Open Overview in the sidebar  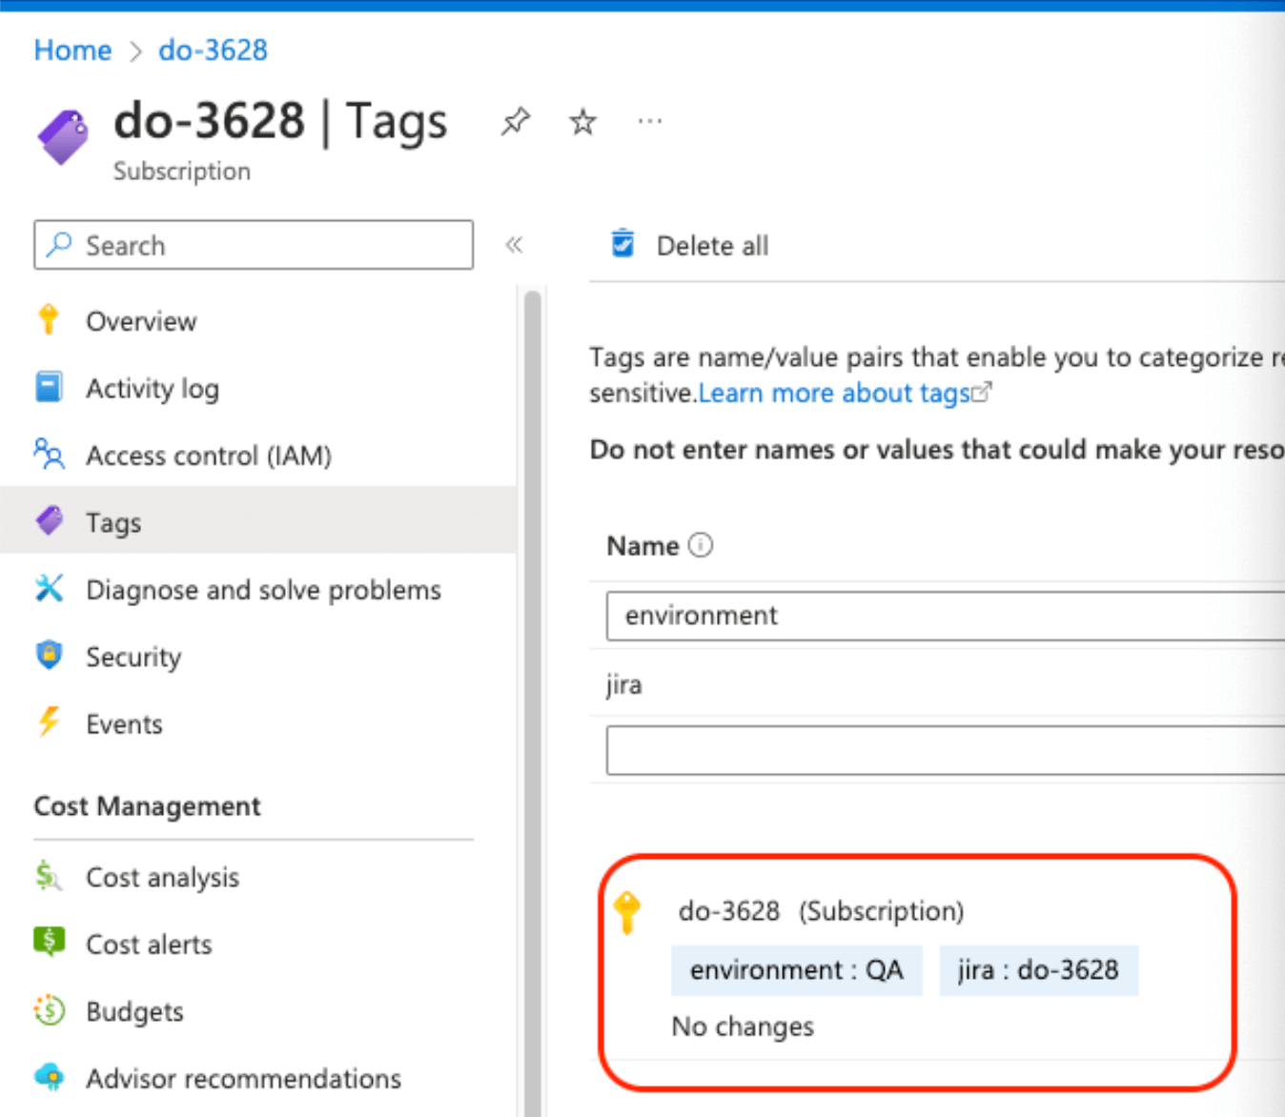pyautogui.click(x=141, y=321)
